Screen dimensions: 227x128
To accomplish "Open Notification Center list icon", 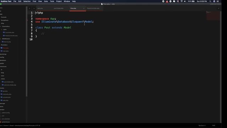I will (218, 1).
